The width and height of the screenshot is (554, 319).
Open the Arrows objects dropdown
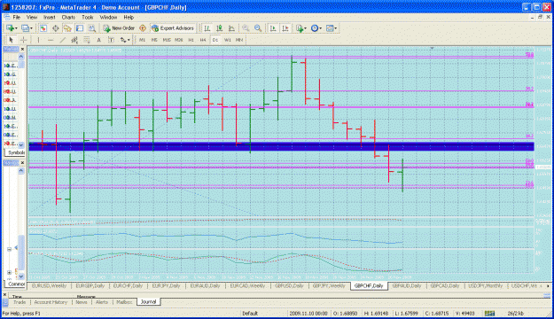[x=125, y=40]
